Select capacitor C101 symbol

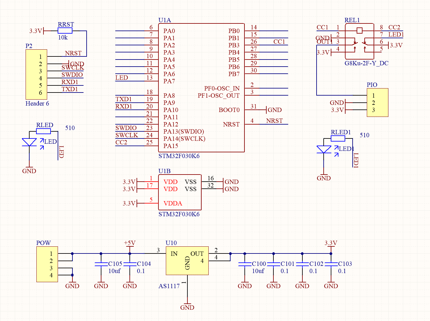point(273,264)
